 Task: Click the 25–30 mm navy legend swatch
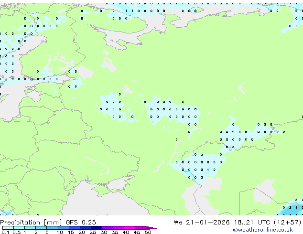[97, 228]
